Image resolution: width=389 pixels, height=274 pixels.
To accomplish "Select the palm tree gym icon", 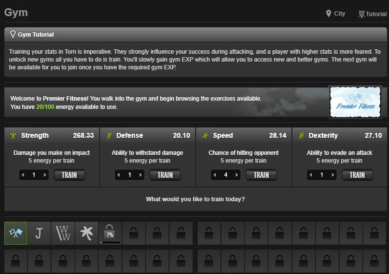I will tap(86, 233).
